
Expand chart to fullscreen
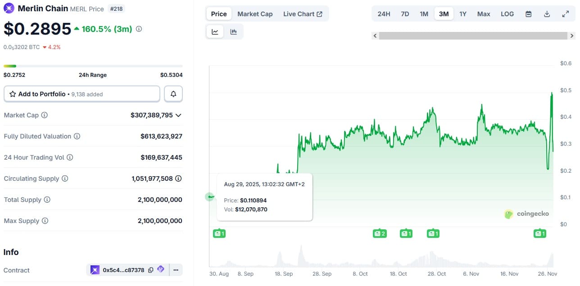click(x=566, y=14)
